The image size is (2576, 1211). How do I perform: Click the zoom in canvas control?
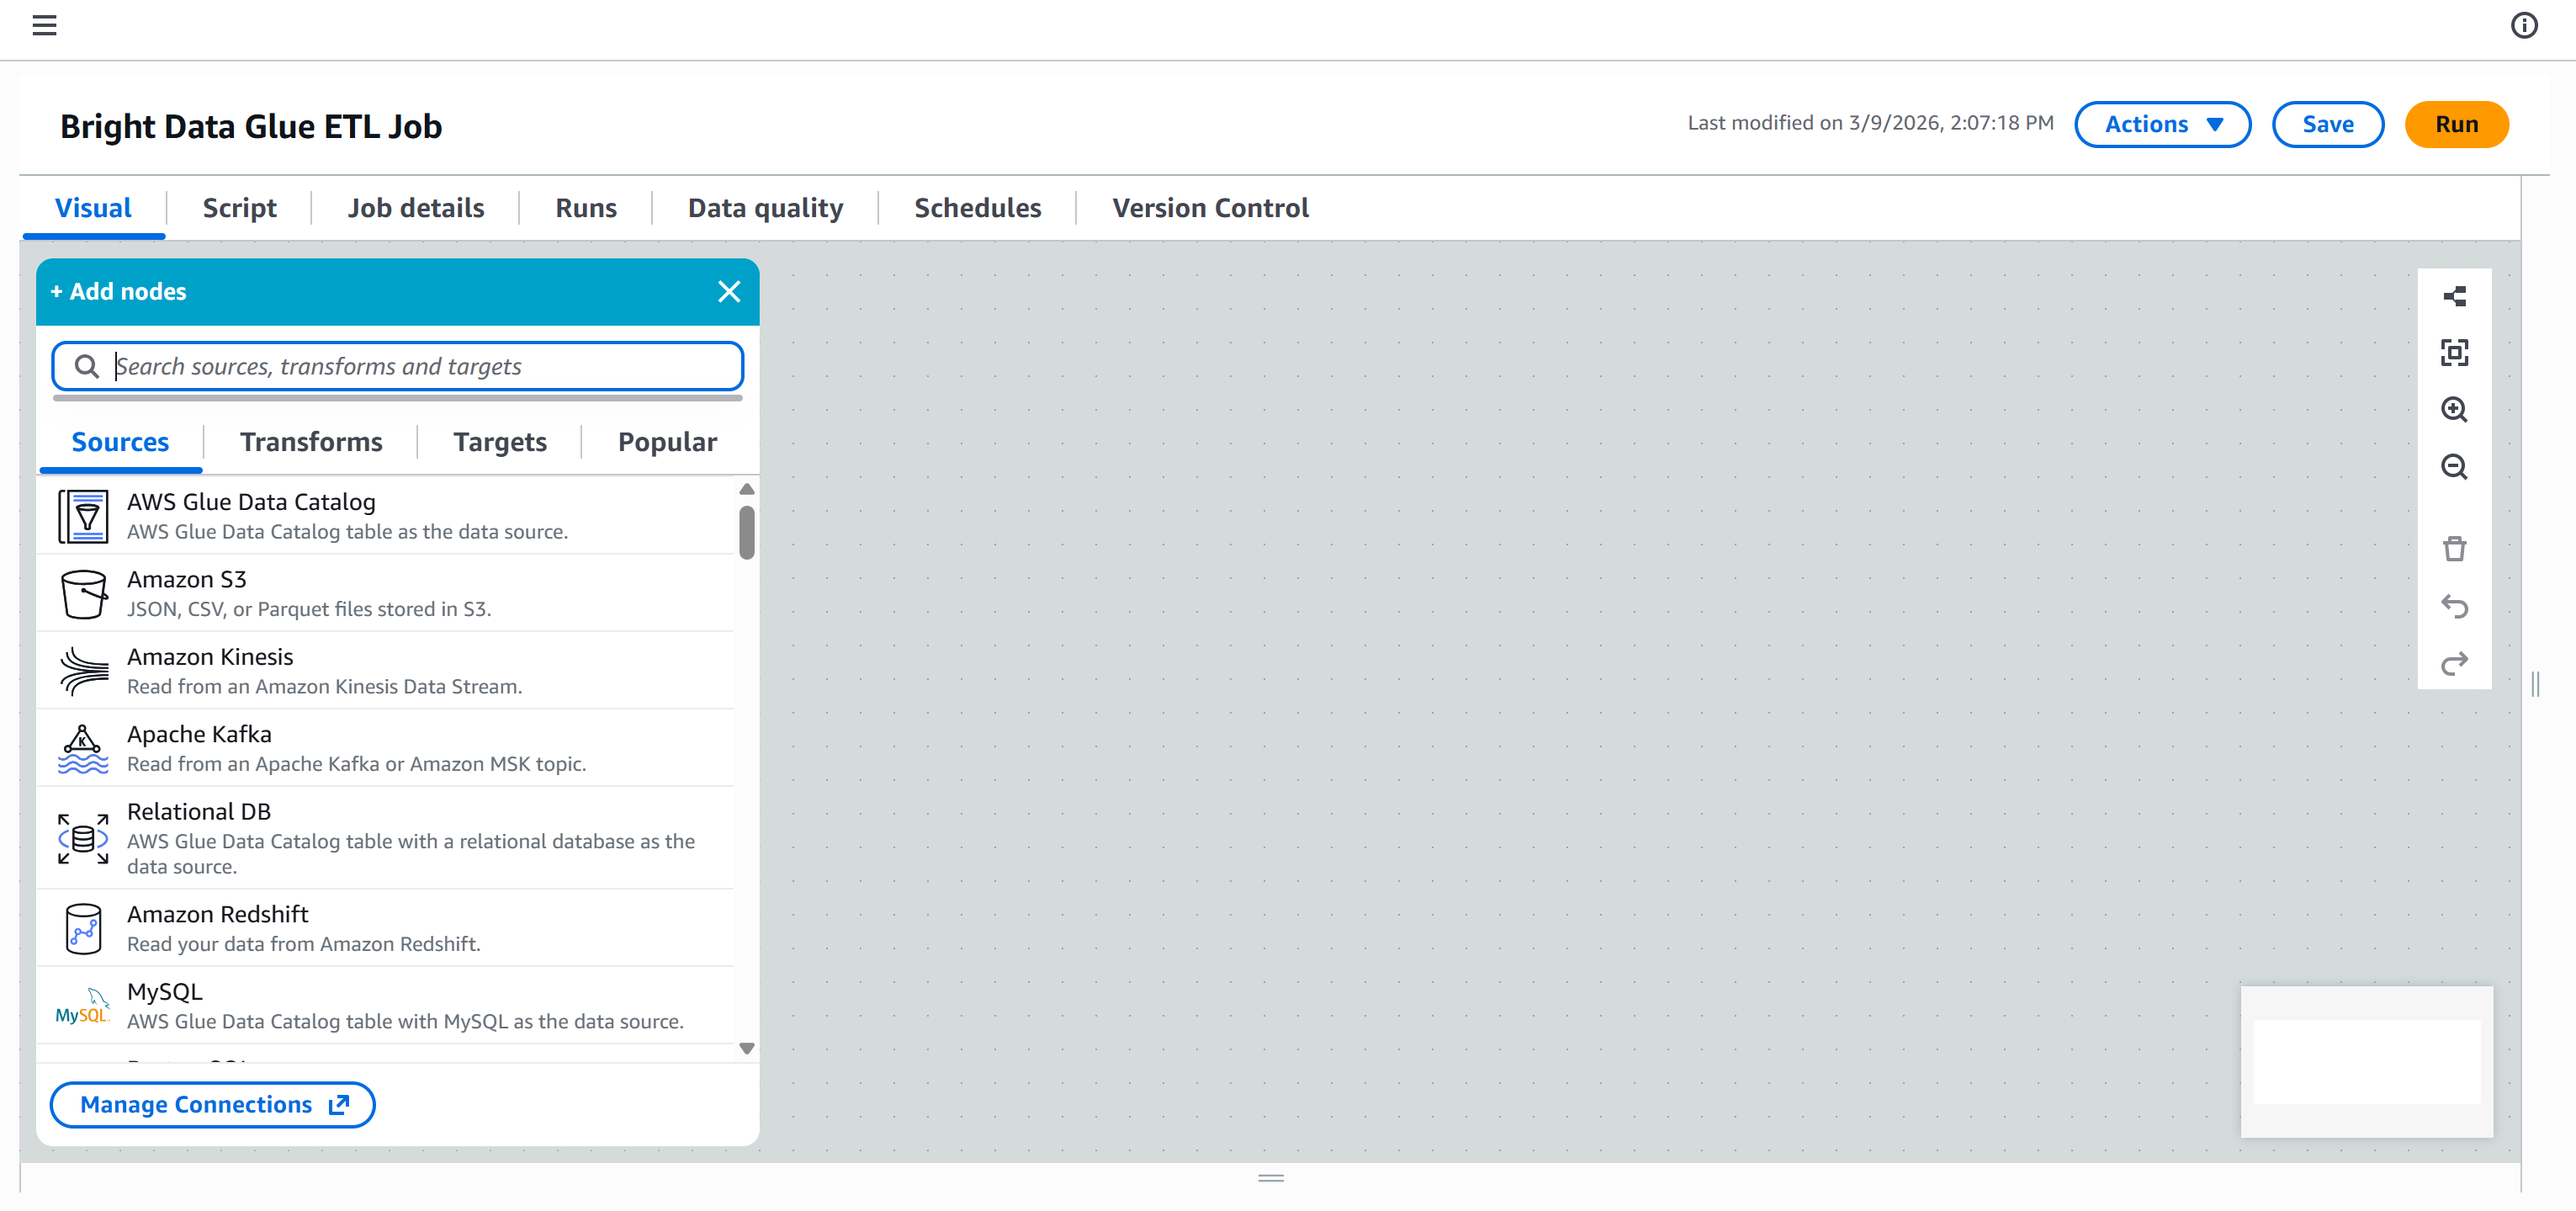coord(2454,409)
